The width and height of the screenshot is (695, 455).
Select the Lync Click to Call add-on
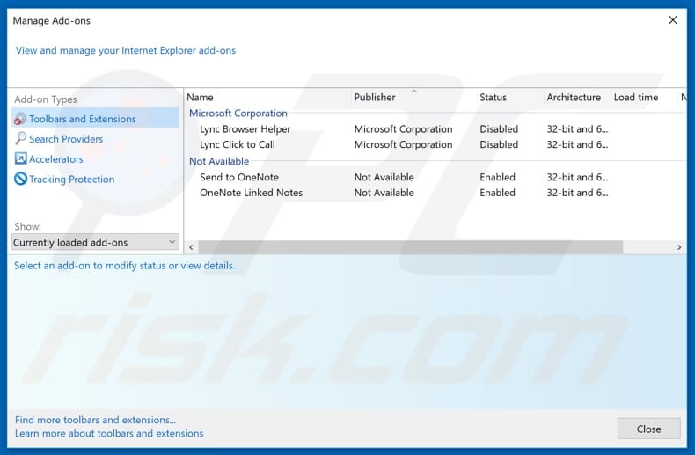238,144
